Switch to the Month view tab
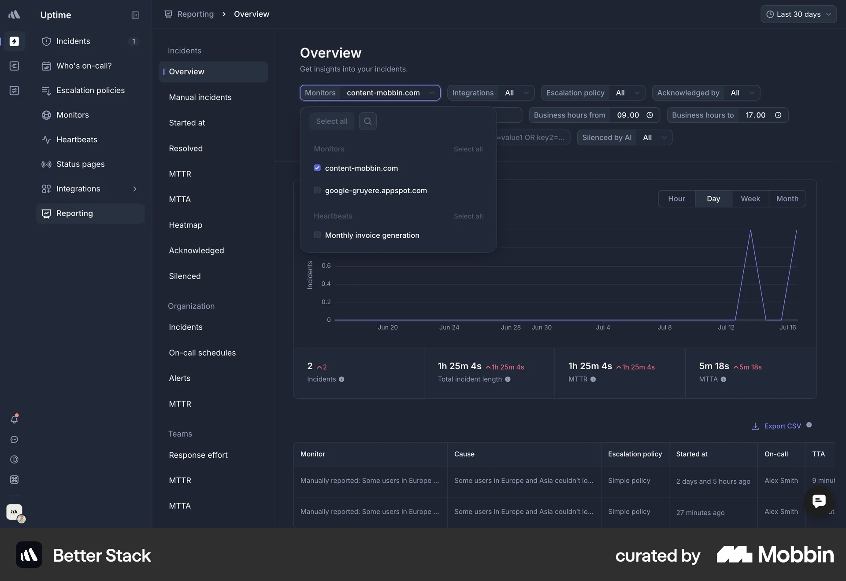Viewport: 846px width, 581px height. coord(787,199)
